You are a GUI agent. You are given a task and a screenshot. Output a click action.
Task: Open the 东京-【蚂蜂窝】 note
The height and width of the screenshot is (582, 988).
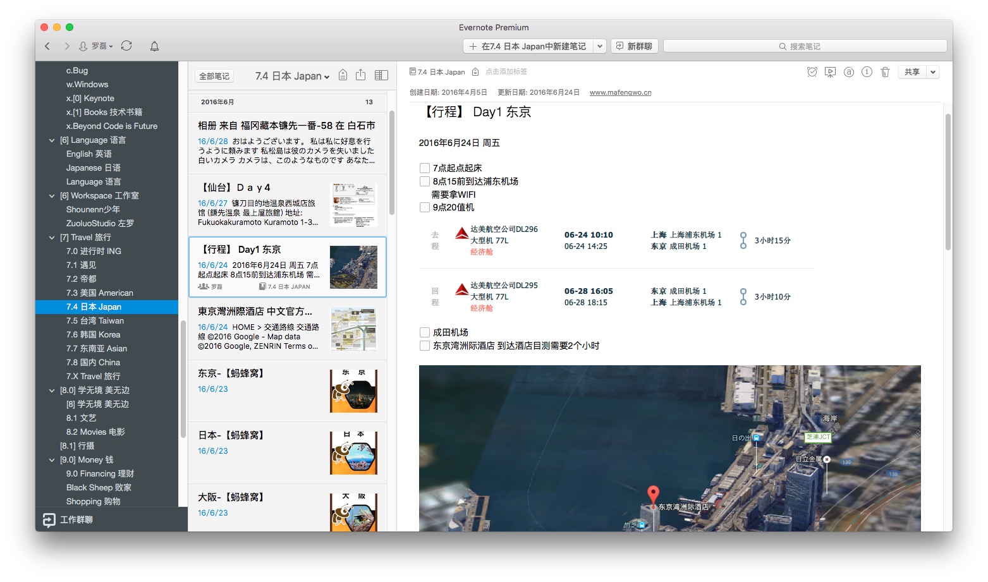point(288,391)
